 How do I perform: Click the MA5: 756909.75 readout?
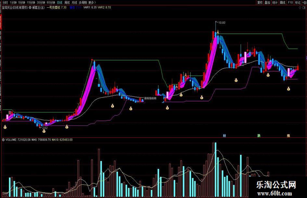tap(41, 140)
